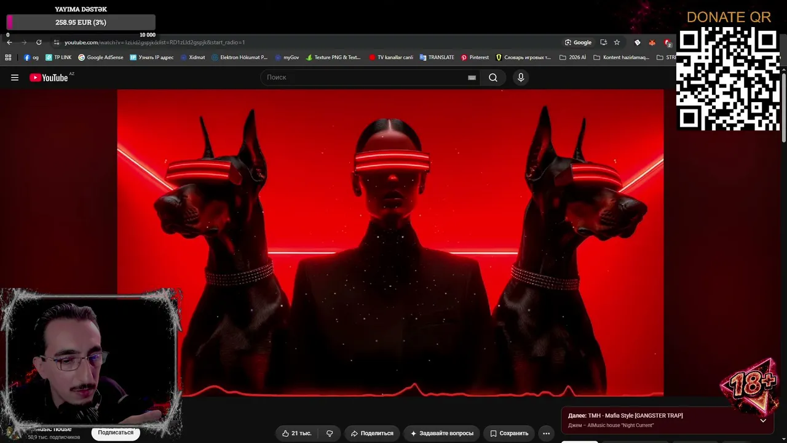Image resolution: width=787 pixels, height=443 pixels.
Task: Save video with the Сохранить button
Action: pyautogui.click(x=509, y=433)
